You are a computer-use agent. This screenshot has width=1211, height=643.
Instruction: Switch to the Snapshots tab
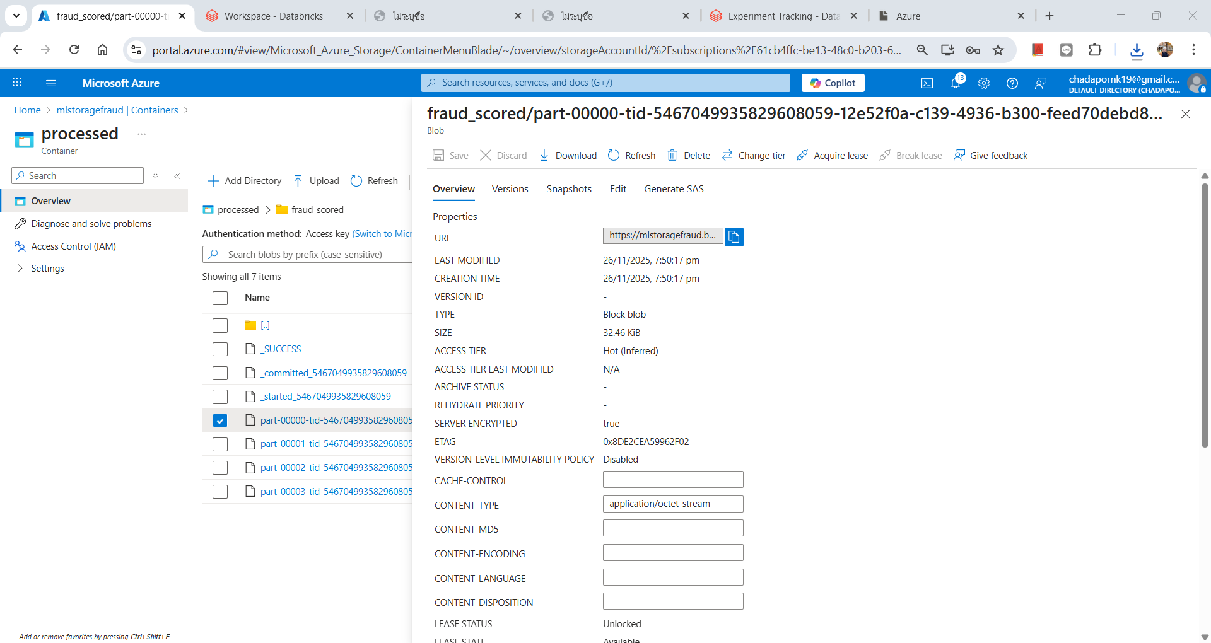pyautogui.click(x=569, y=189)
